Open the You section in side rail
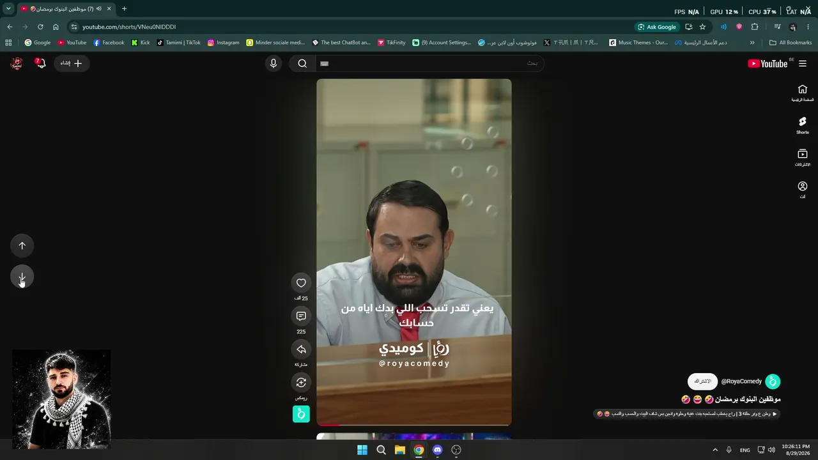Image resolution: width=818 pixels, height=460 pixels. click(x=803, y=190)
